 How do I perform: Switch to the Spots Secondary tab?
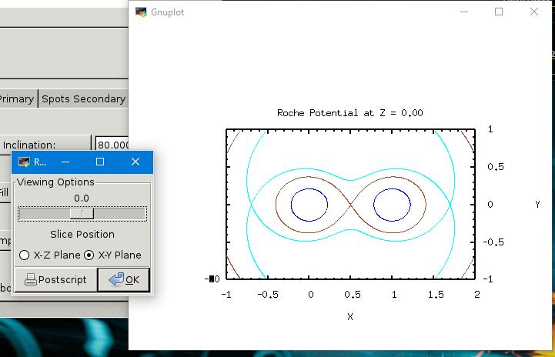[83, 98]
